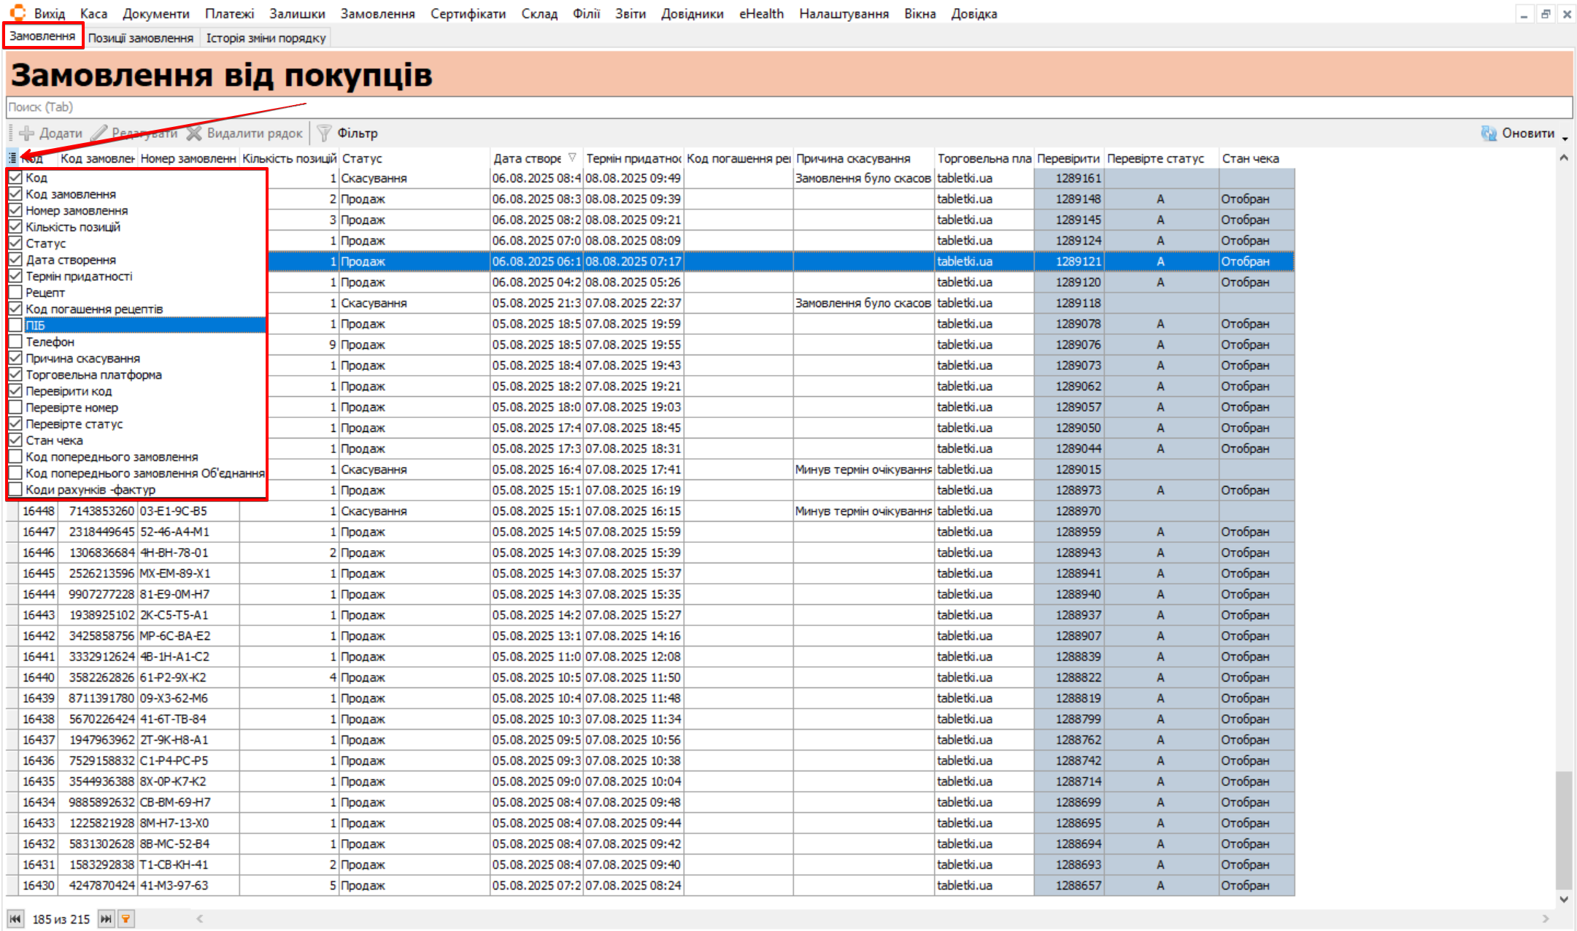Click orange filter icon in status bar
Viewport: 1577px width, 931px height.
pos(126,919)
